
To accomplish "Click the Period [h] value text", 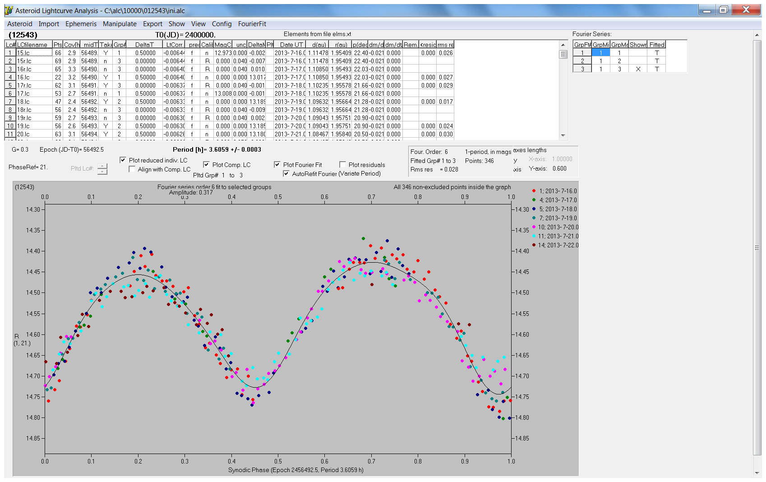I will [217, 149].
